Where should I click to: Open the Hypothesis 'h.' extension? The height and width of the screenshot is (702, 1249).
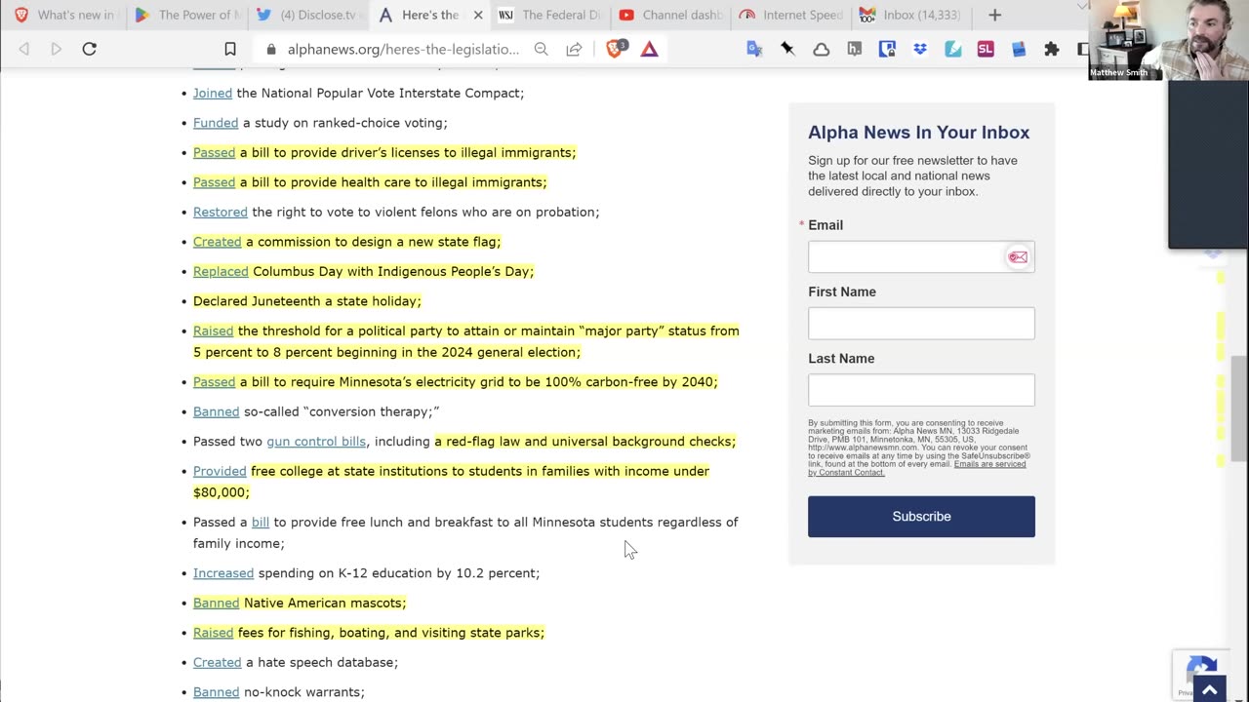click(x=855, y=49)
